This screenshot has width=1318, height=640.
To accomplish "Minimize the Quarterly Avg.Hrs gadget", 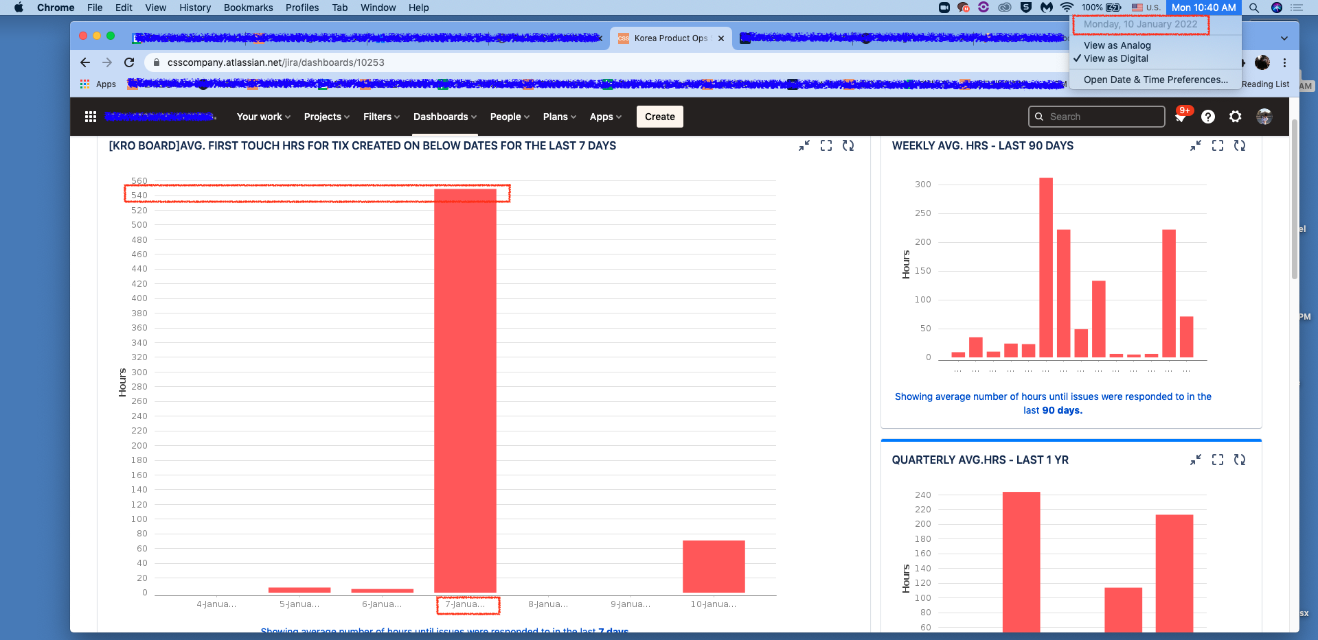I will pyautogui.click(x=1196, y=460).
